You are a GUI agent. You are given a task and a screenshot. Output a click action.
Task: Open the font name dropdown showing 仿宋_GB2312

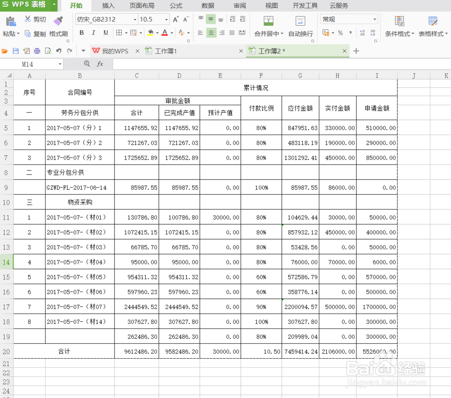134,19
